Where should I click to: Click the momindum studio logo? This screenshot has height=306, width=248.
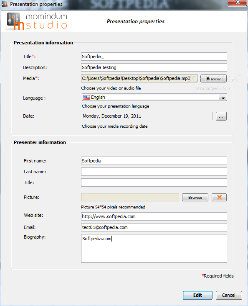pyautogui.click(x=37, y=21)
